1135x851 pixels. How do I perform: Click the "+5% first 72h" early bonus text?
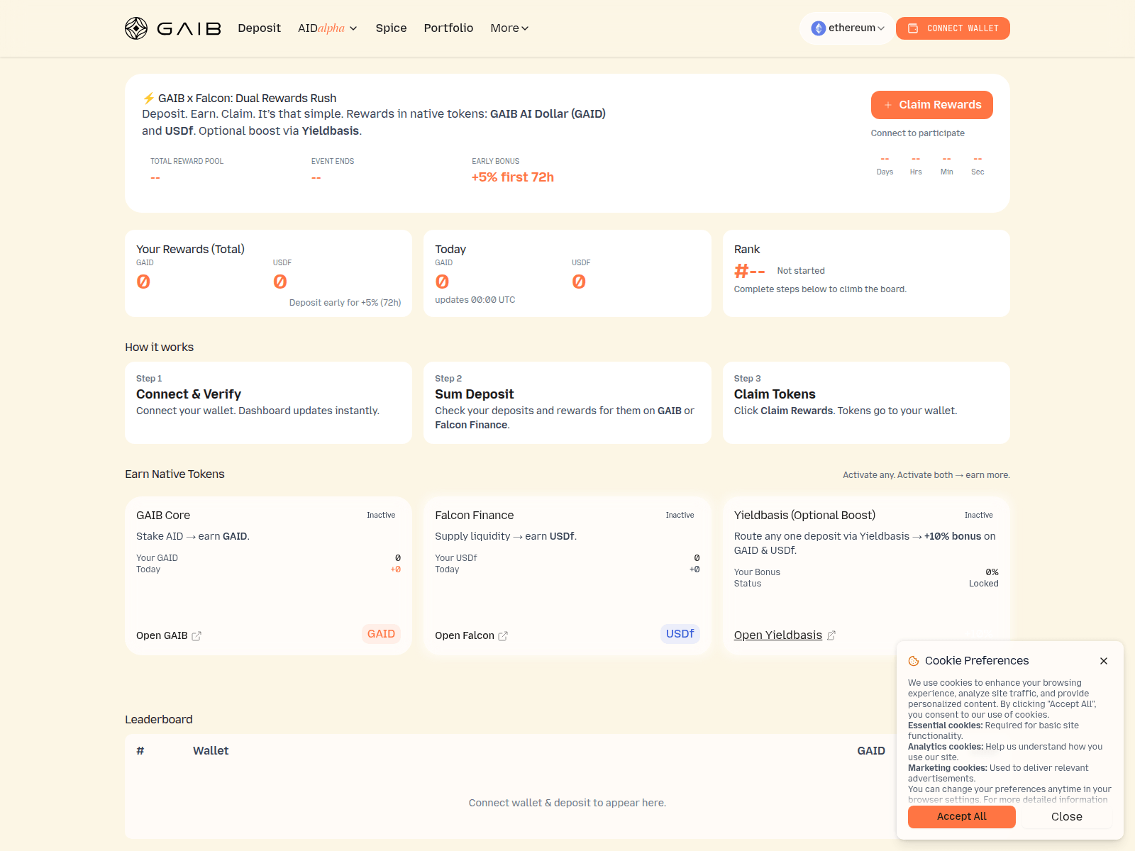513,177
